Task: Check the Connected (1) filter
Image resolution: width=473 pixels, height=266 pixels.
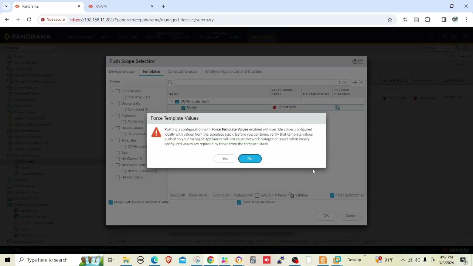Action: (x=124, y=110)
